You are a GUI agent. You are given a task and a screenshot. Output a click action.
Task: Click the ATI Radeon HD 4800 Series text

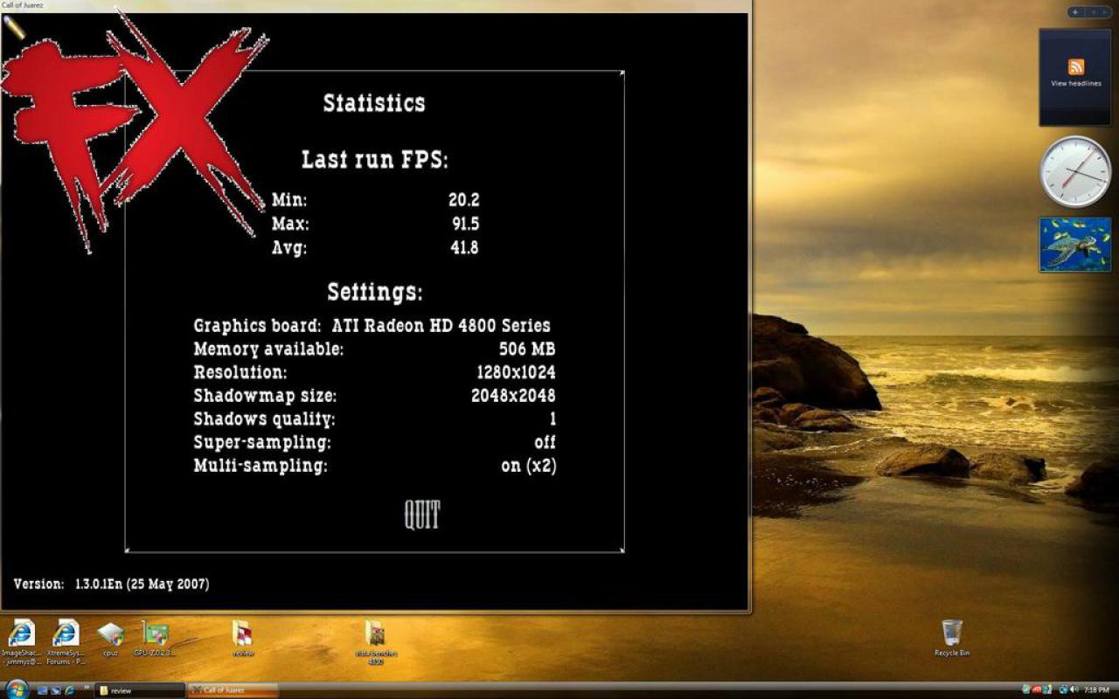click(441, 326)
